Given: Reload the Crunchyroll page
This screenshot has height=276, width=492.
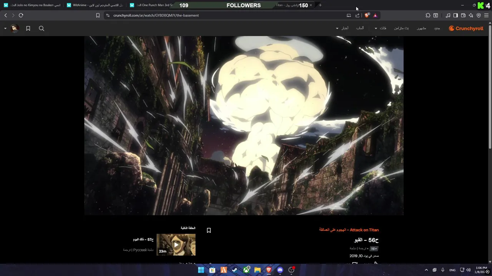Looking at the screenshot, I should [21, 15].
